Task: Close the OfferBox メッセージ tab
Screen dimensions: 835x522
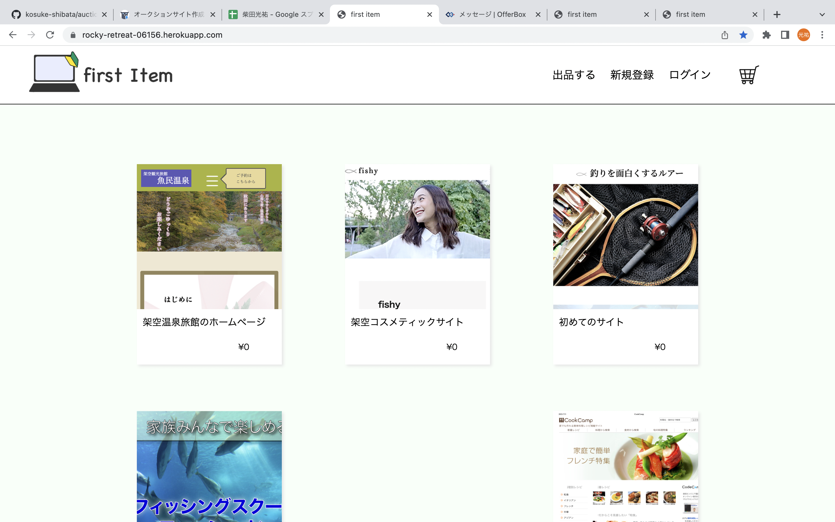Action: [x=538, y=14]
